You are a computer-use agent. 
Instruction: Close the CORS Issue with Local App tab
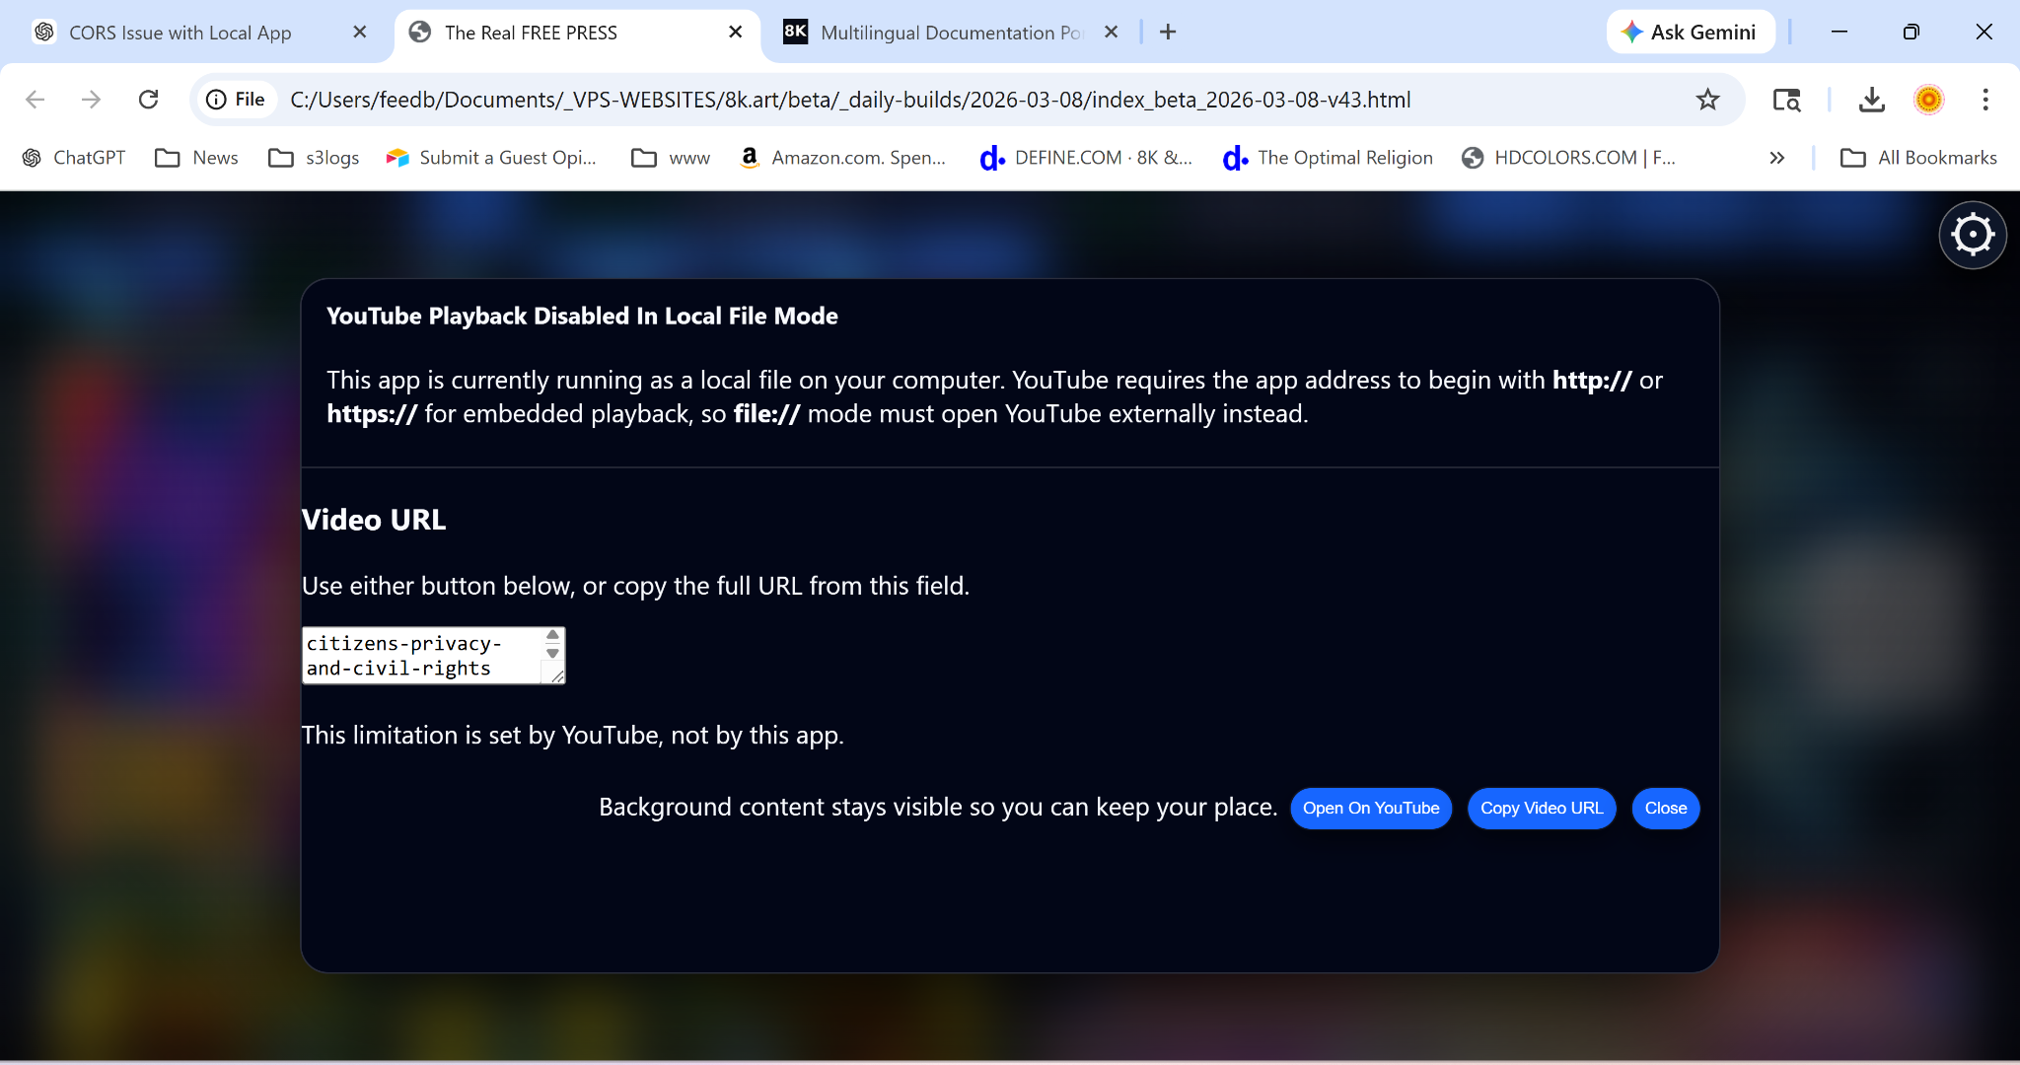(x=360, y=32)
